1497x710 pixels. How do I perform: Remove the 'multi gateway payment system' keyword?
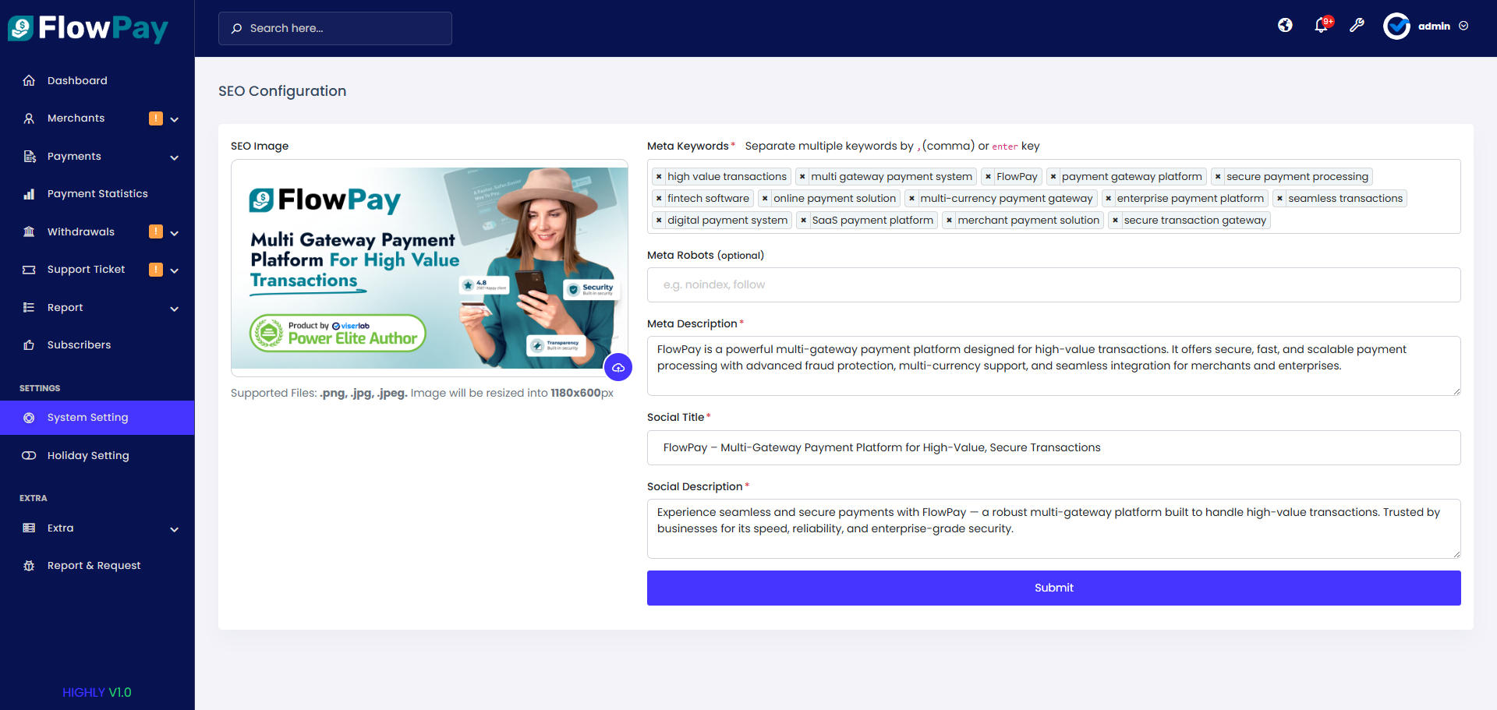coord(802,177)
